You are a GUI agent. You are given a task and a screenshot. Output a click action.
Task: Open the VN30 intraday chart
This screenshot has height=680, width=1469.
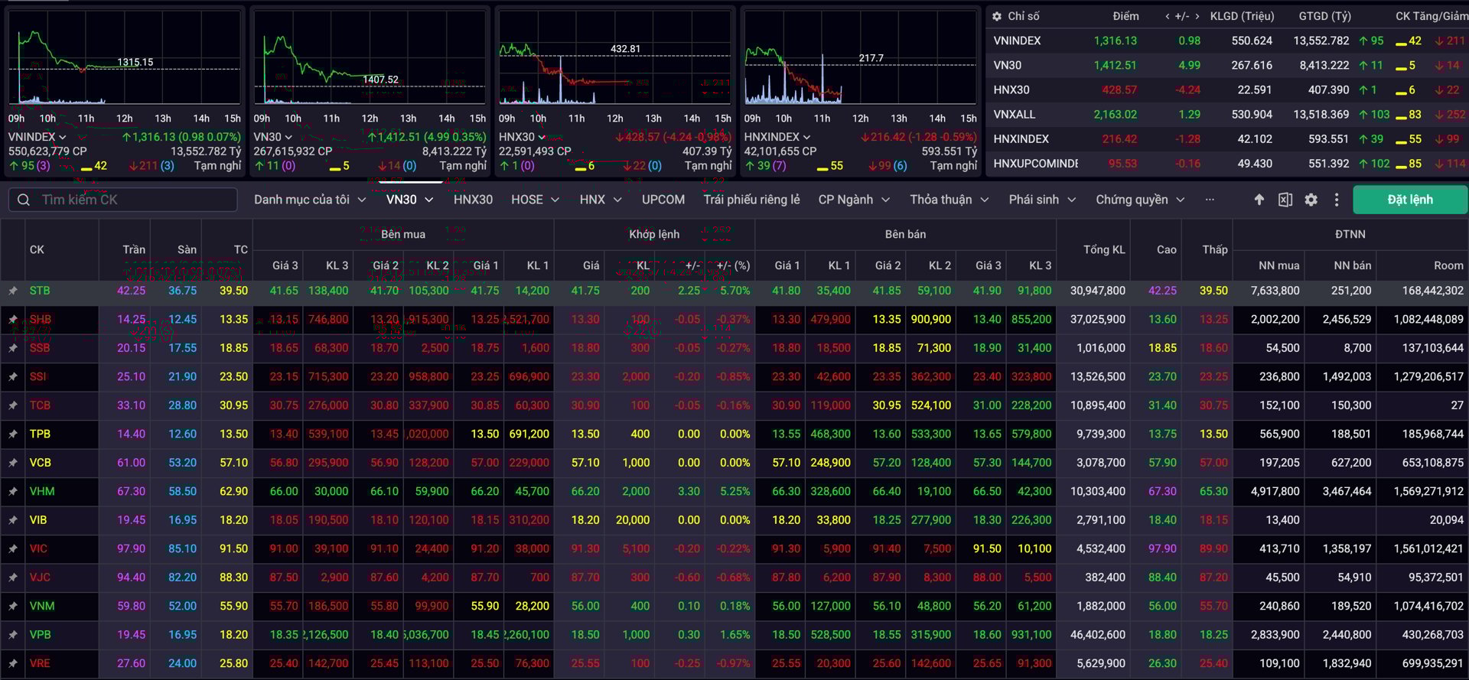click(x=370, y=58)
